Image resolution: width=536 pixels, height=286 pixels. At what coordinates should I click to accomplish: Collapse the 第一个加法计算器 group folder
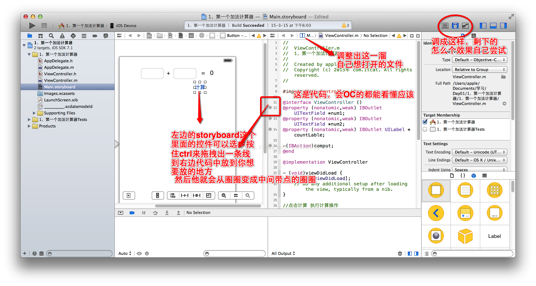[x=29, y=54]
